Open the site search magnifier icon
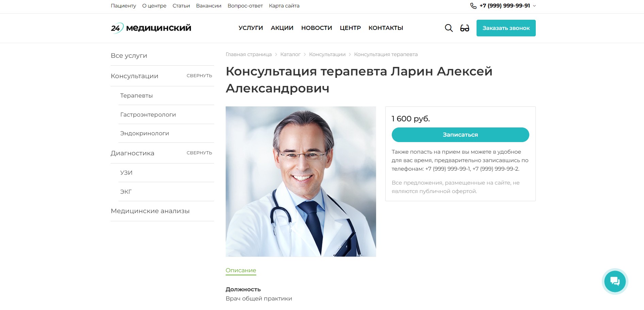This screenshot has width=644, height=310. [449, 28]
